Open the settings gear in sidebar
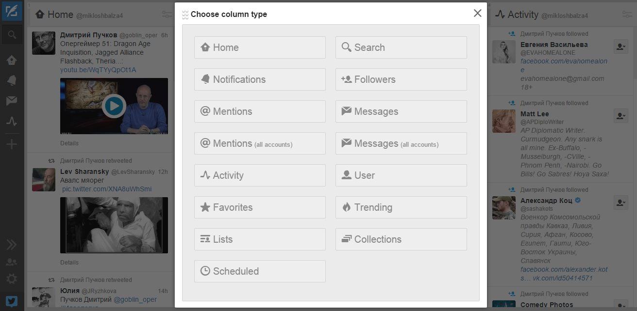The height and width of the screenshot is (311, 637). coord(12,279)
